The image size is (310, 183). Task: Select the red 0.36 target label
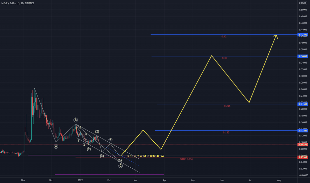click(225, 58)
